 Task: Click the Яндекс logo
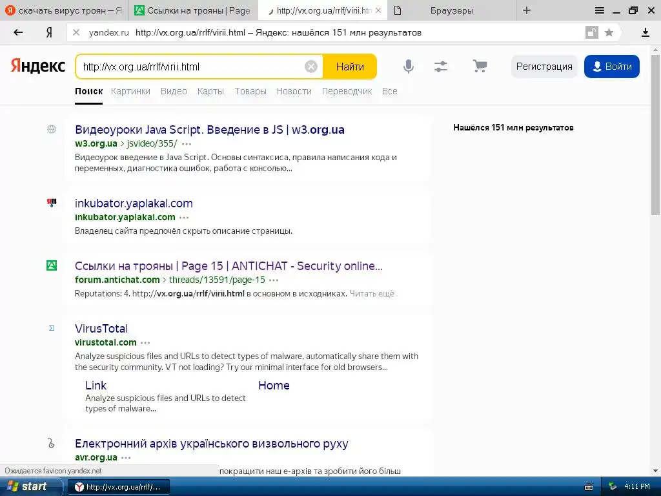click(38, 67)
